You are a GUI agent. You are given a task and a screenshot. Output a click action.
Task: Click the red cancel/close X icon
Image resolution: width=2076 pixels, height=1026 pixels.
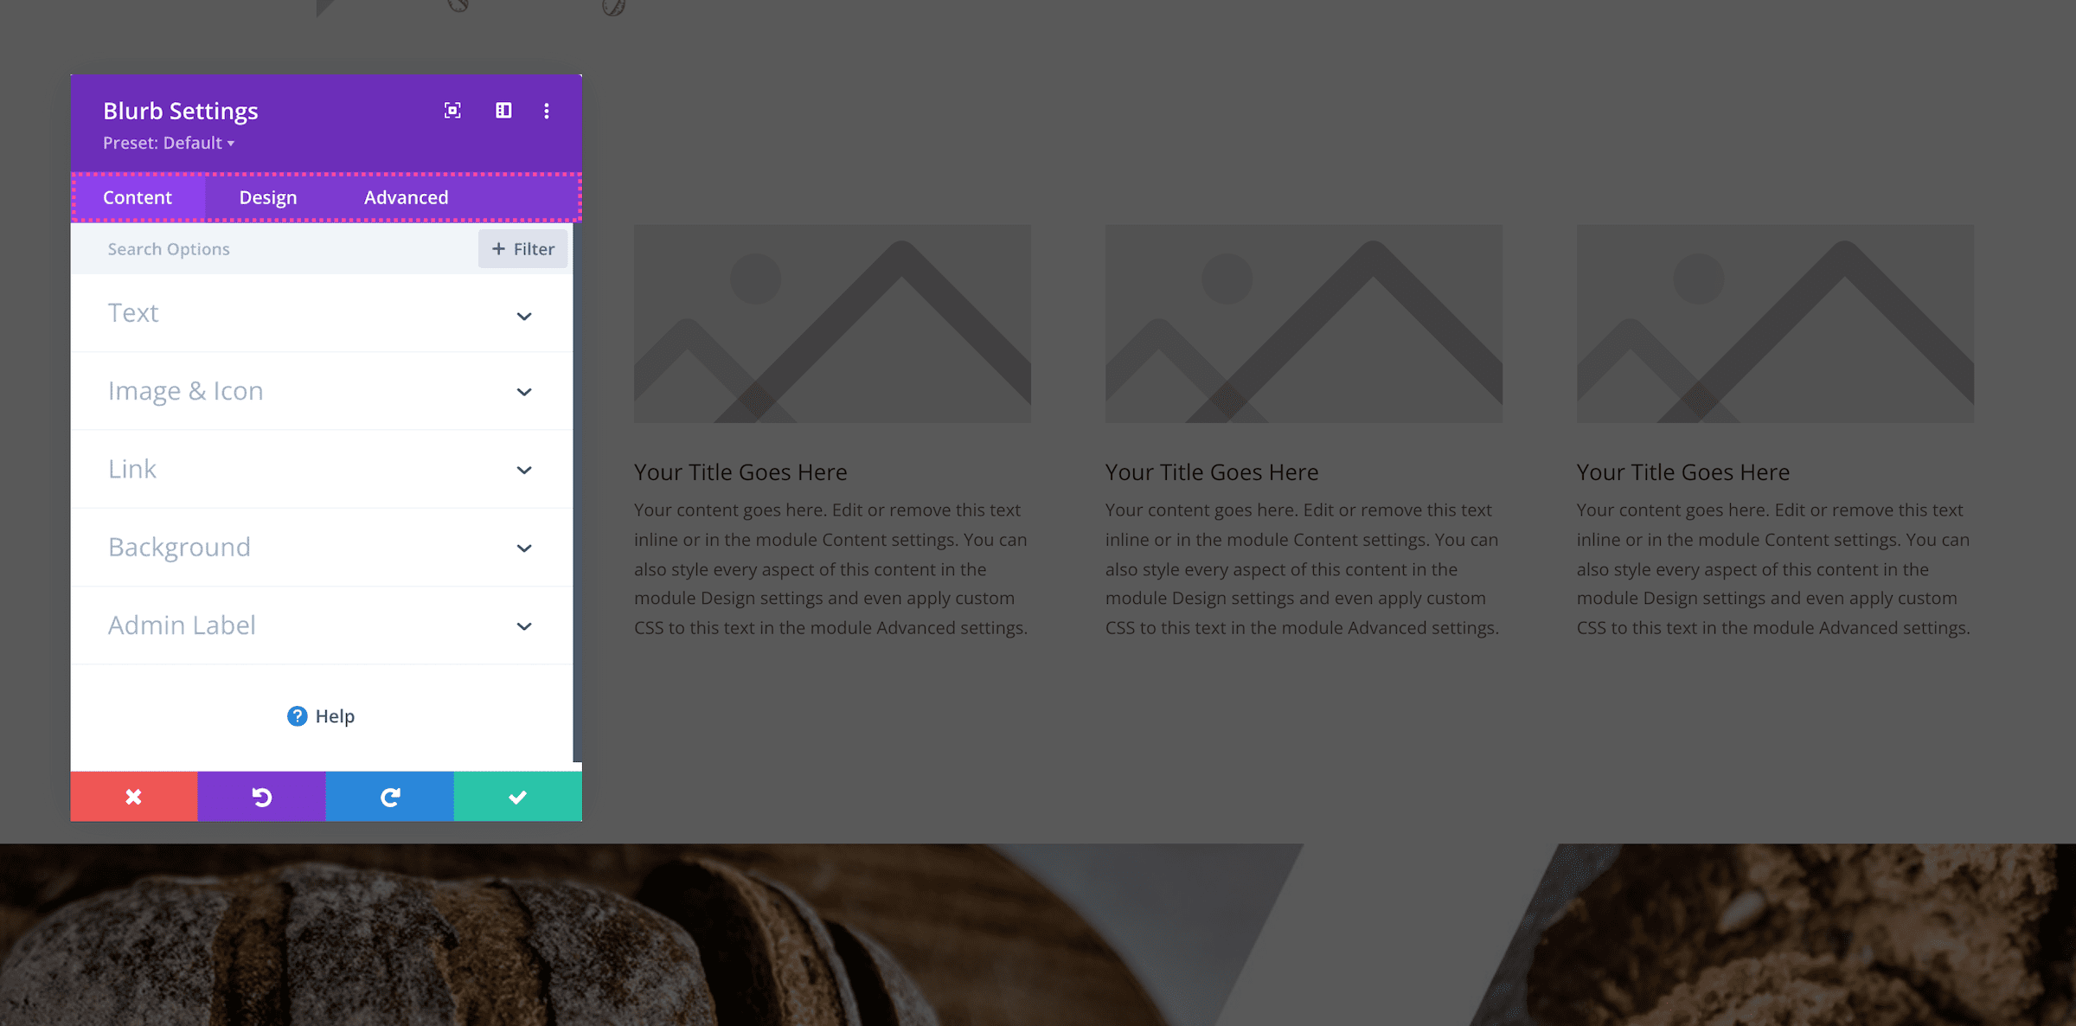(x=135, y=796)
